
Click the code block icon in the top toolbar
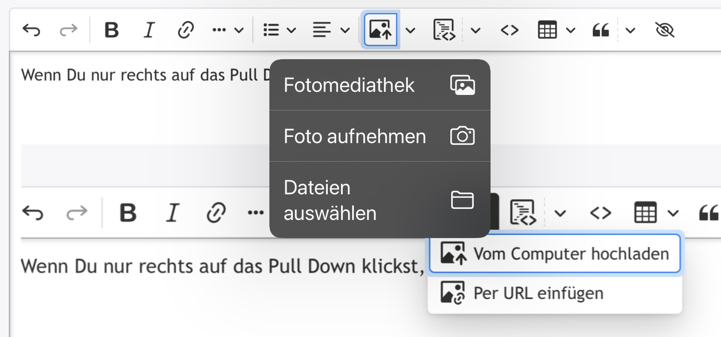444,30
